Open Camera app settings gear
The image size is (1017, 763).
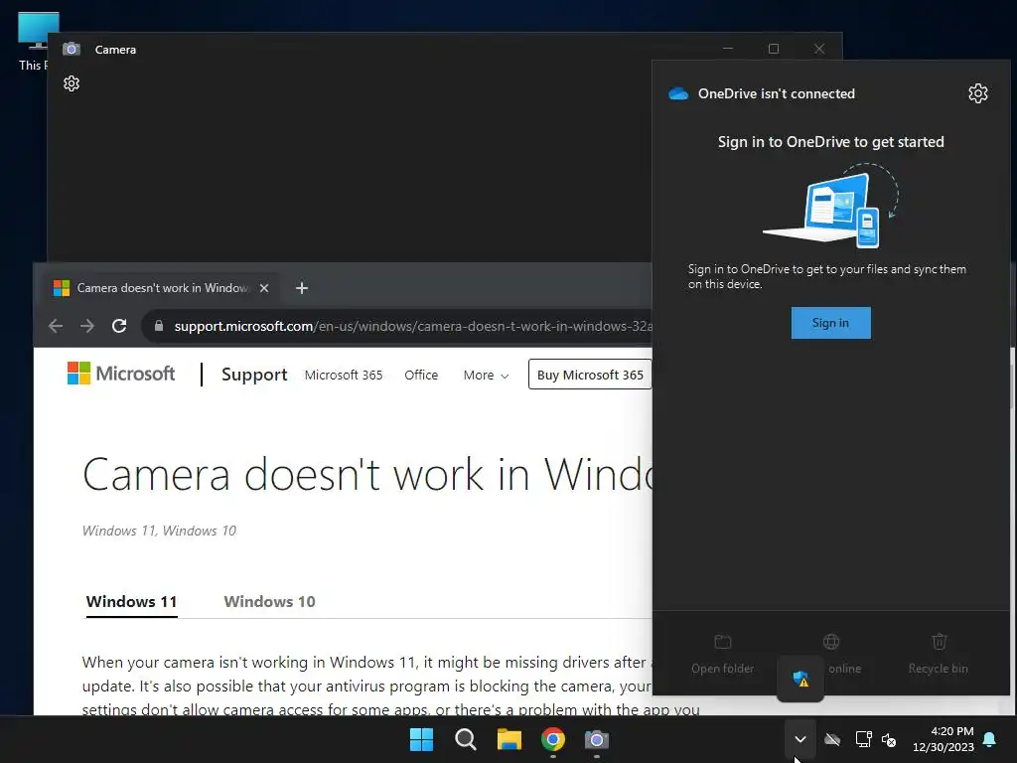click(72, 83)
